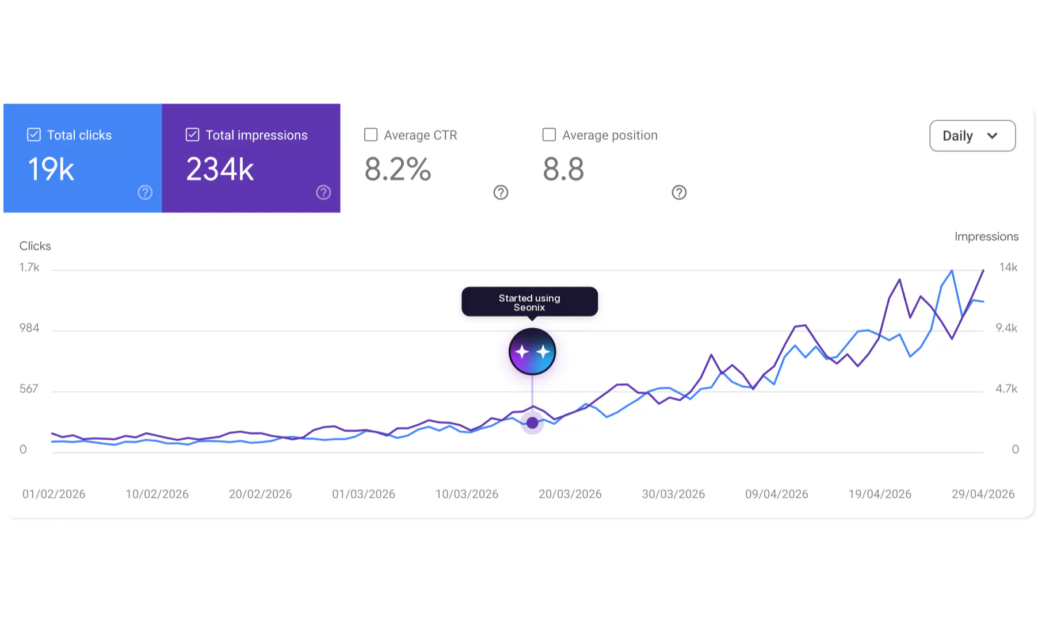Click the 8.8 average position value
The height and width of the screenshot is (622, 1038).
pos(563,170)
